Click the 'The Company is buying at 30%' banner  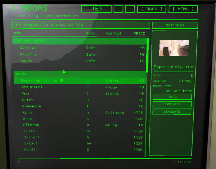81,25
